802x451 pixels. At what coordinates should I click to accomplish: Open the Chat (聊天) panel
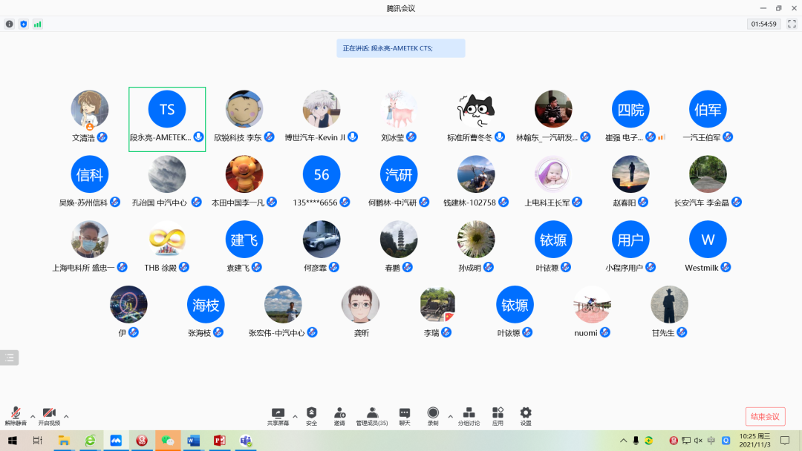click(x=404, y=414)
